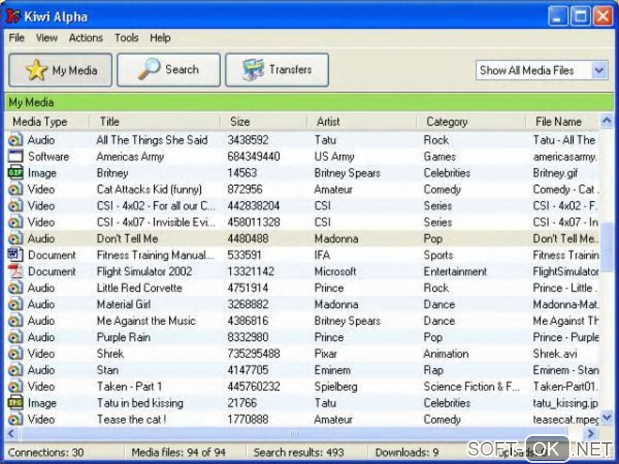Click the video icon for Shrek

click(15, 354)
